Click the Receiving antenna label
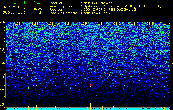This screenshot has height=110, width=173. point(63,13)
